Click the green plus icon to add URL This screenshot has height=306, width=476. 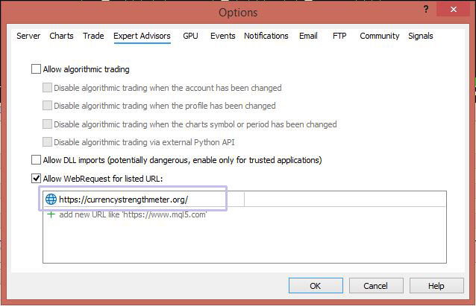(x=51, y=214)
